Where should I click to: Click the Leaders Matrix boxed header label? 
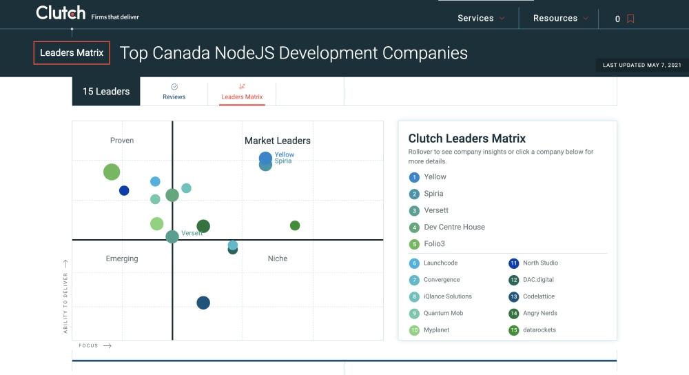point(72,53)
